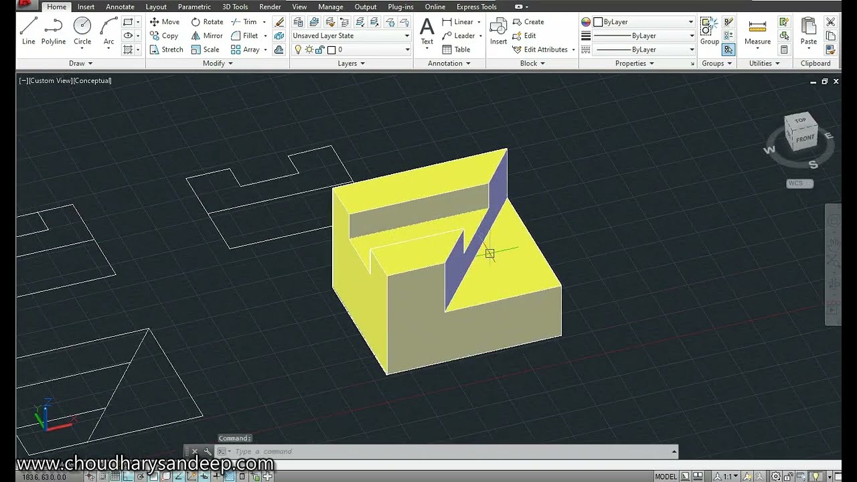Expand the Annotation panel
Viewport: 857px width, 482px height.
(449, 64)
